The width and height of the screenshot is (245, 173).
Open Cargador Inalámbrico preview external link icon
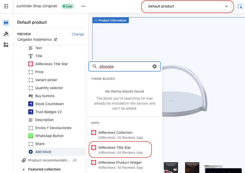point(55,39)
